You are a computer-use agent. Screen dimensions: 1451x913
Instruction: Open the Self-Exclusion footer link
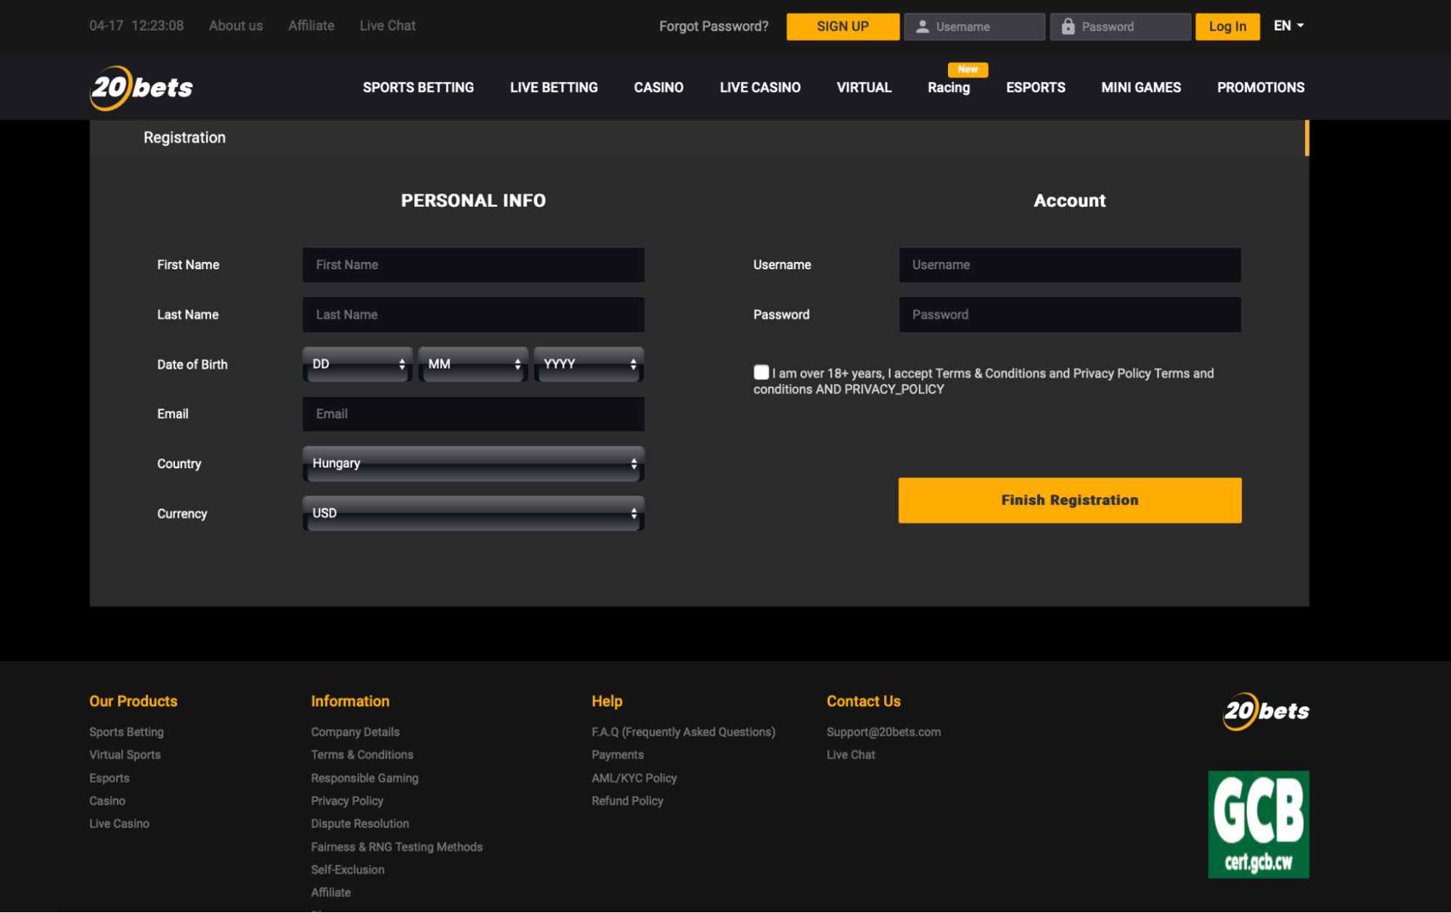(348, 869)
